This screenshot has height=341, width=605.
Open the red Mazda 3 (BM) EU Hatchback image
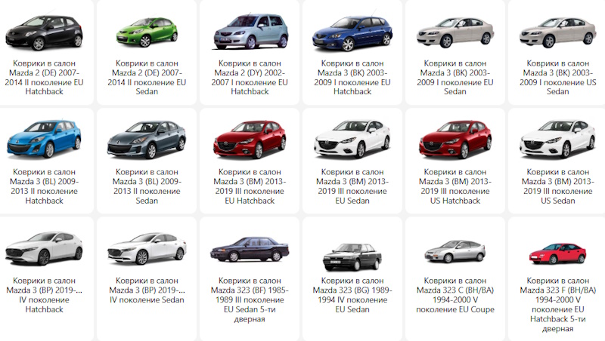click(250, 140)
